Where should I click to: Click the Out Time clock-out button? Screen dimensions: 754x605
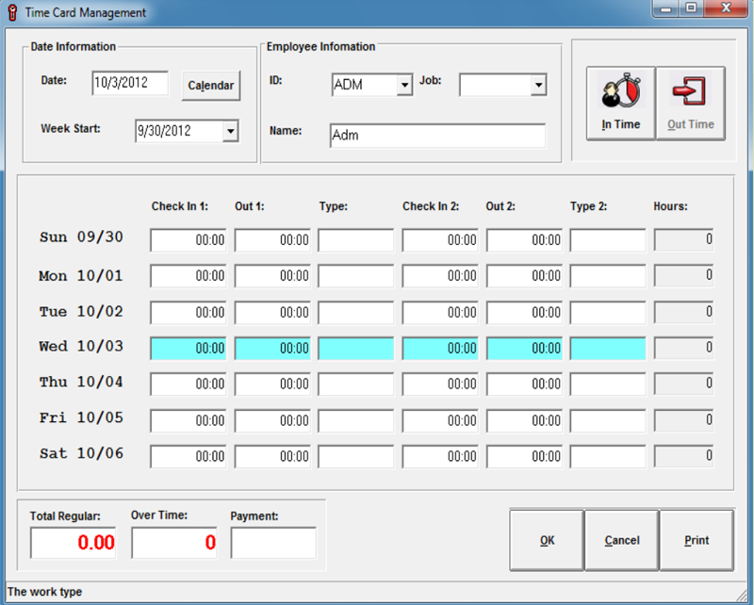(691, 104)
